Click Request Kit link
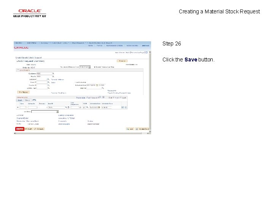 click(x=112, y=91)
